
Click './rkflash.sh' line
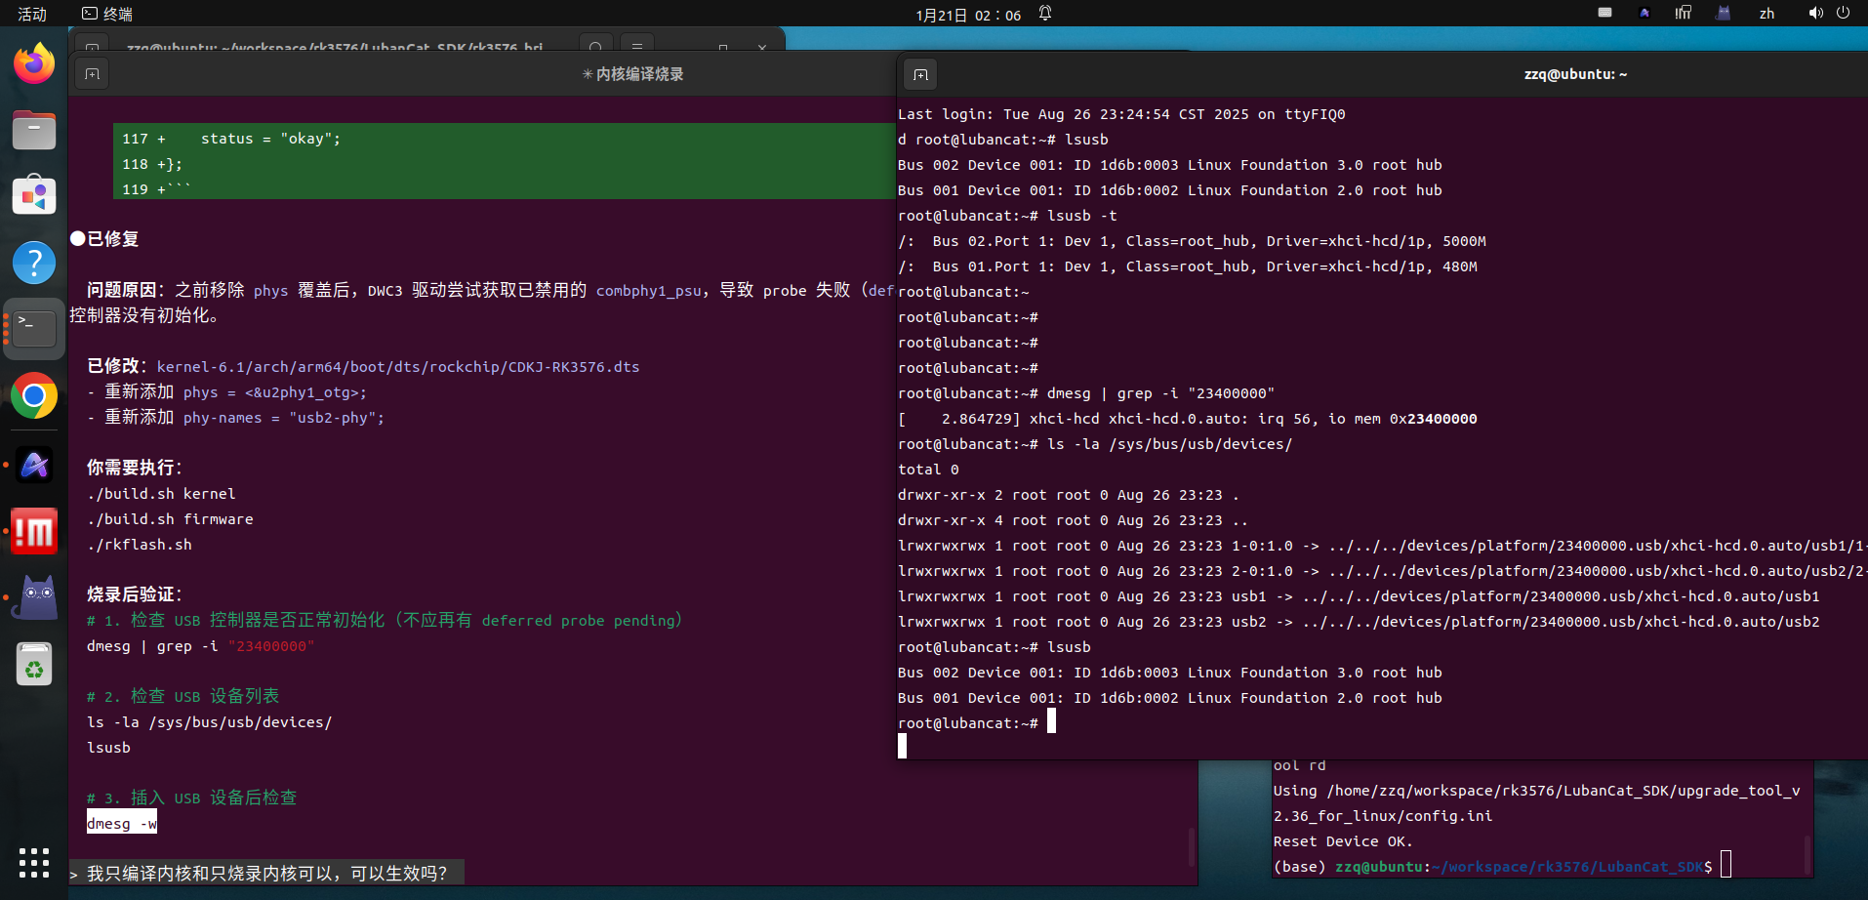click(140, 545)
